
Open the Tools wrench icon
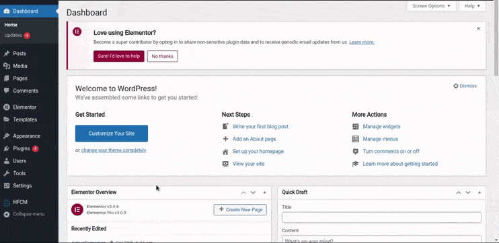point(7,173)
